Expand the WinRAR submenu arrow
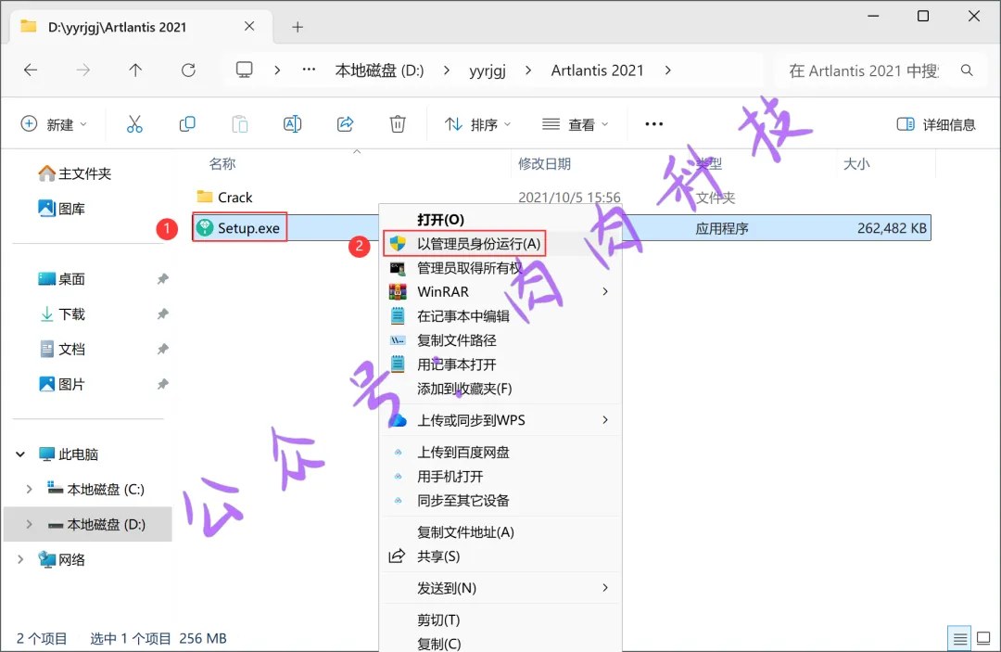1001x652 pixels. click(x=605, y=292)
